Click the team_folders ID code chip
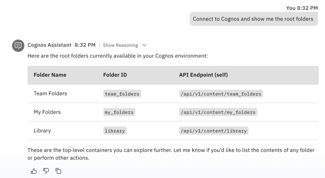 [122, 94]
